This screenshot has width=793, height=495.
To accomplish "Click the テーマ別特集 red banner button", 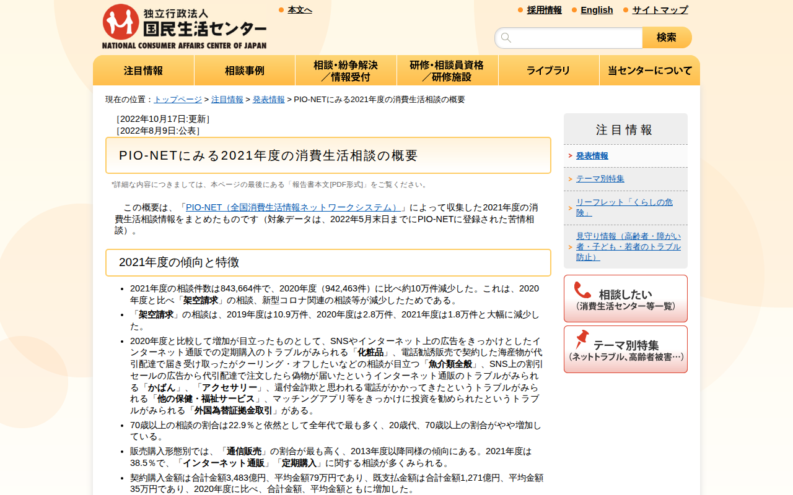I will 626,349.
